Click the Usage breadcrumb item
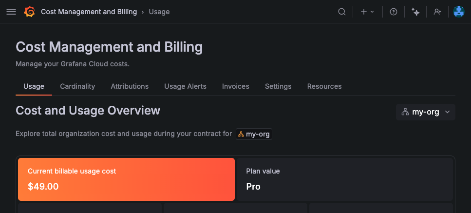 click(159, 12)
